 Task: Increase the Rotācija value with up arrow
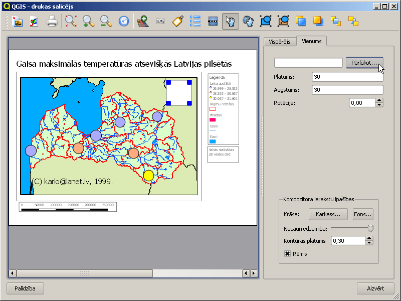tap(379, 100)
